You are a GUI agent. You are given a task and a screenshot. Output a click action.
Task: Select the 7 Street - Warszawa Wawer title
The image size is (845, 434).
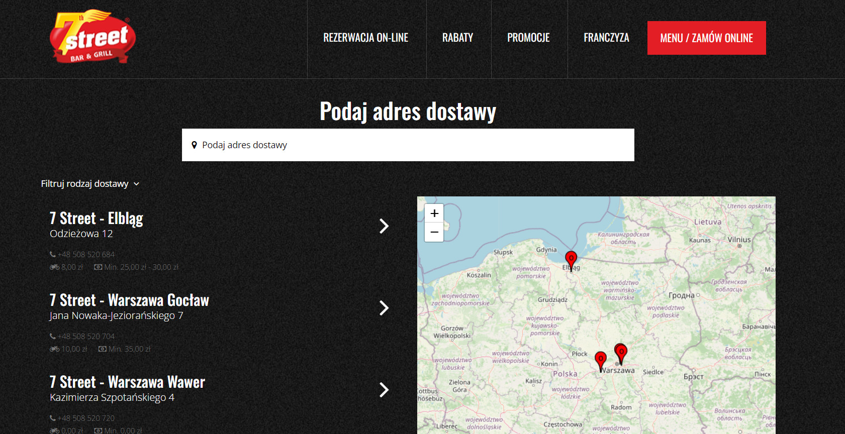(127, 382)
